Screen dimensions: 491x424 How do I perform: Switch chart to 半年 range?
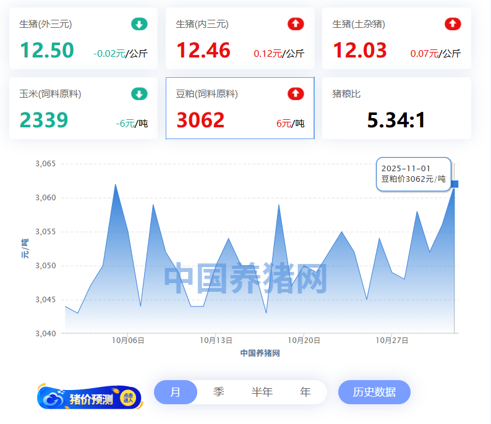point(262,392)
